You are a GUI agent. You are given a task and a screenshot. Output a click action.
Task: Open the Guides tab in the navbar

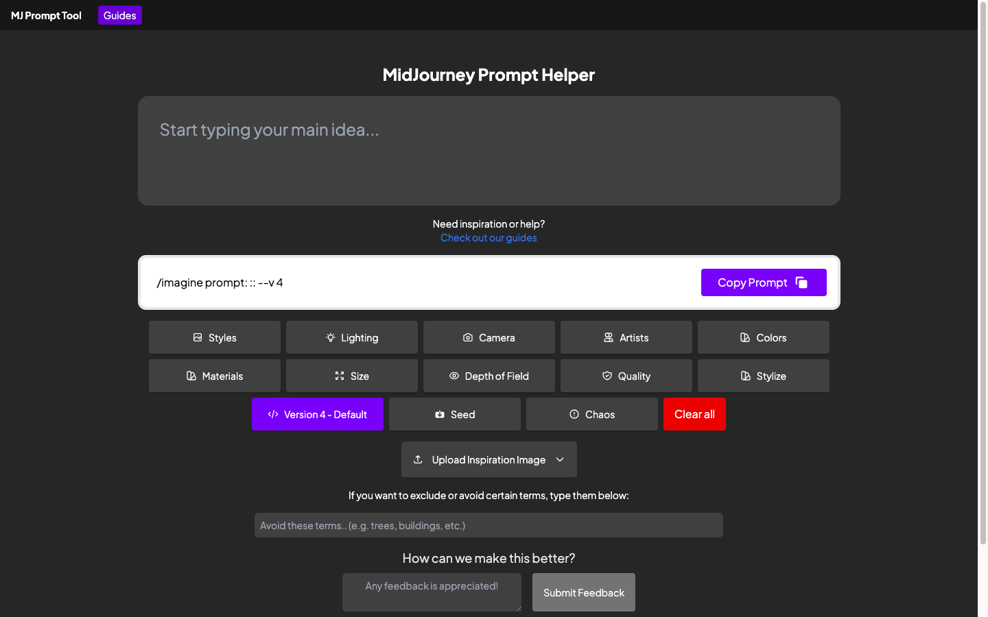click(120, 15)
